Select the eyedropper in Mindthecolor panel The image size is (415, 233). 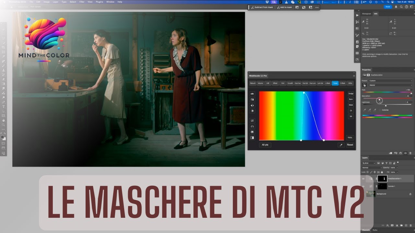pos(341,145)
